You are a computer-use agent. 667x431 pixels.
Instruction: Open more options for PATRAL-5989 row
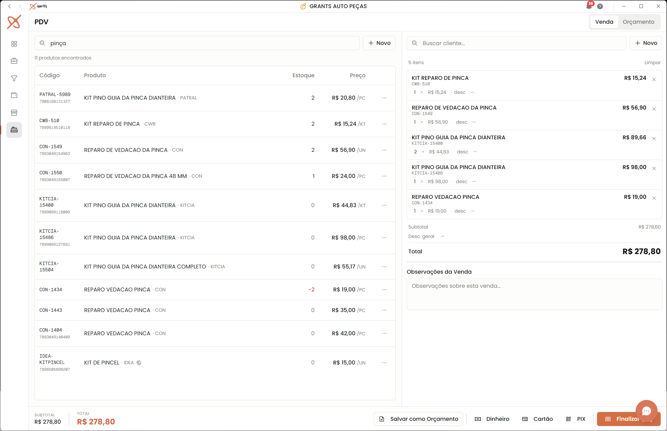pos(384,98)
